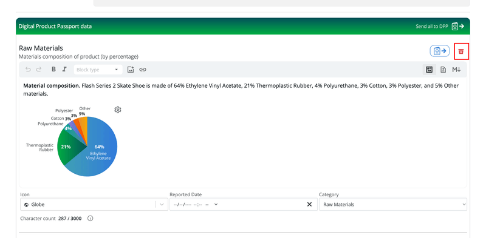Switch to document source view
The width and height of the screenshot is (486, 238).
pyautogui.click(x=443, y=70)
